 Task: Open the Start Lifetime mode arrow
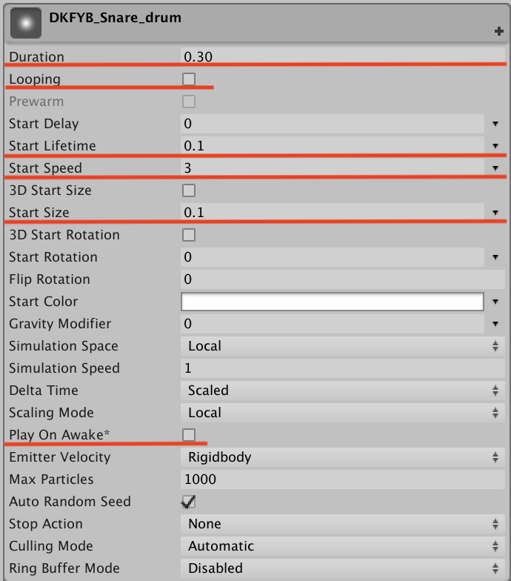495,146
